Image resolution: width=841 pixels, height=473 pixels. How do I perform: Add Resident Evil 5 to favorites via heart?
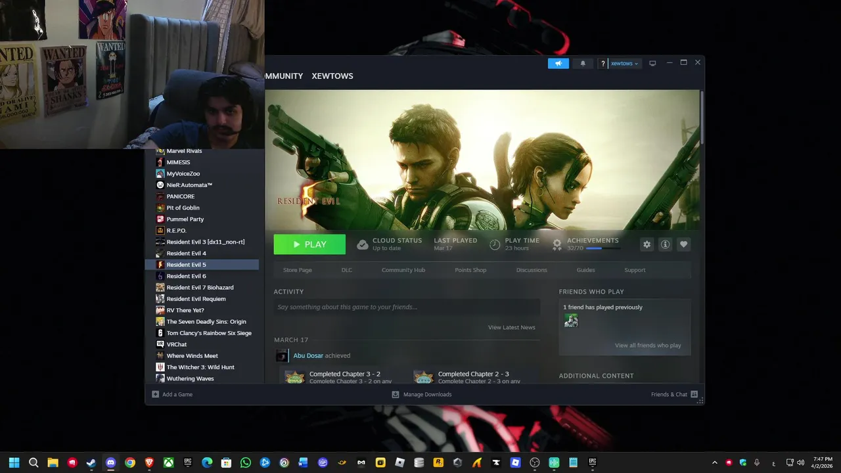point(684,244)
